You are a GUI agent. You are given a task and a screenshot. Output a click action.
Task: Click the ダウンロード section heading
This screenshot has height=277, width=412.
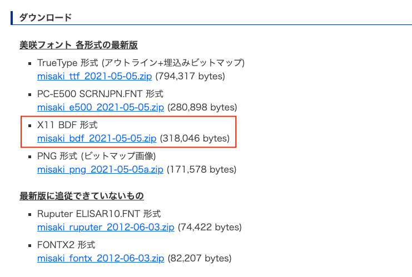(46, 17)
